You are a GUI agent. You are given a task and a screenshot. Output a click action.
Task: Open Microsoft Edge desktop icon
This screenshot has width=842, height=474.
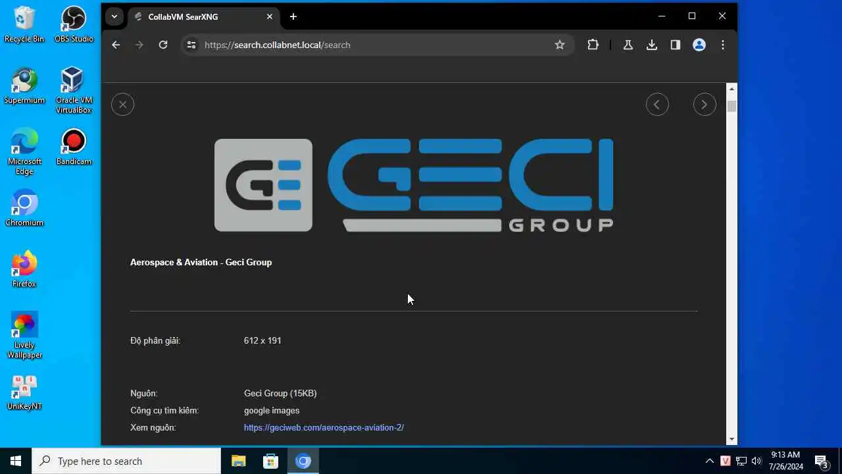coord(24,151)
